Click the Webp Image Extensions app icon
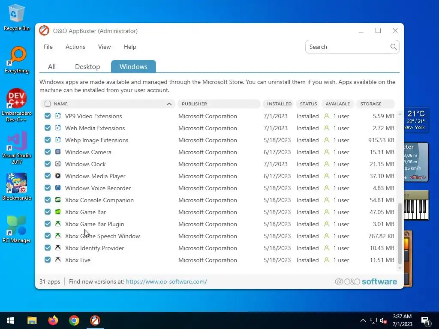The image size is (439, 329). coord(58,140)
